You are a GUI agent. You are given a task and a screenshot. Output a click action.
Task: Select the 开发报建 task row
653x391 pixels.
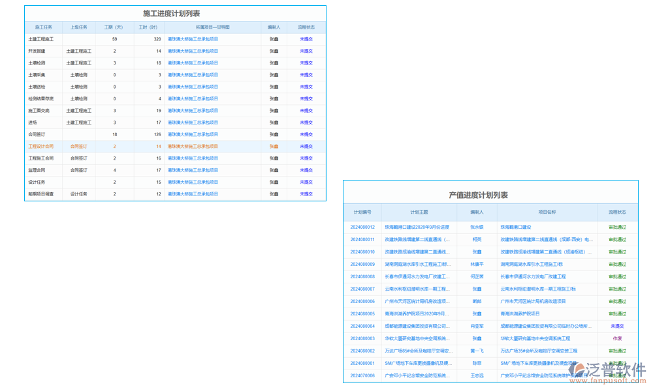175,51
